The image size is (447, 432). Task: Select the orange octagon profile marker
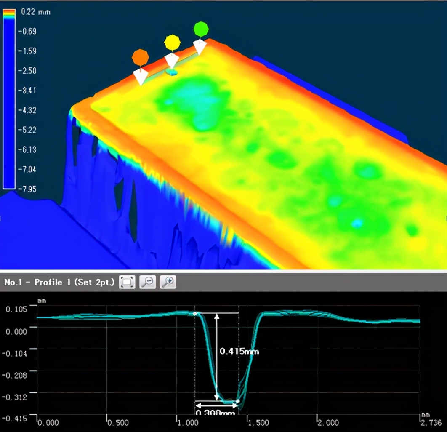click(x=140, y=57)
